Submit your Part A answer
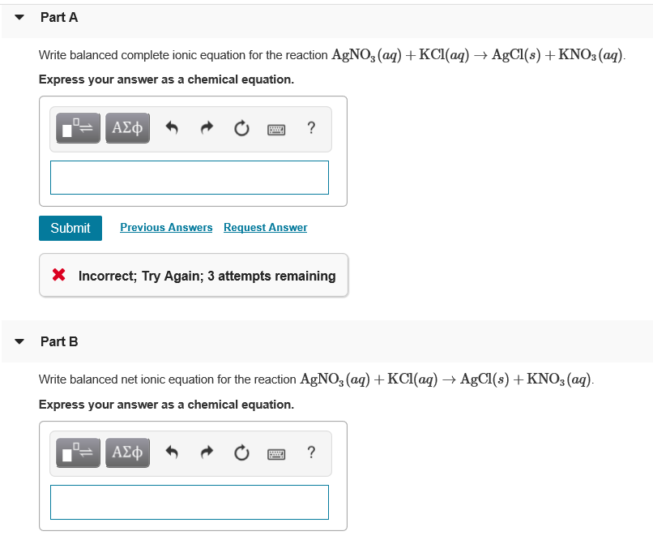This screenshot has width=653, height=540. (x=70, y=228)
